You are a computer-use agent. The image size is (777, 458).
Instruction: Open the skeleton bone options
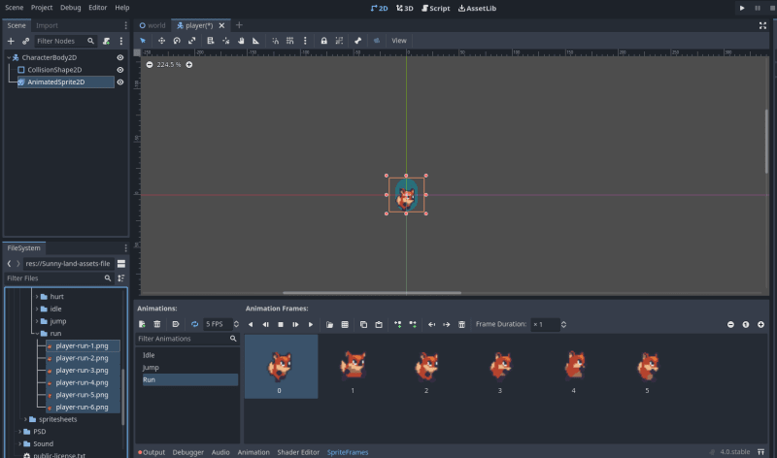coord(357,41)
